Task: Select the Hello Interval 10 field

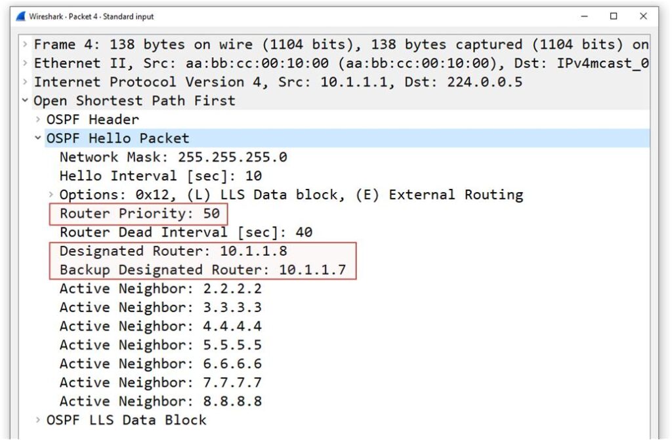Action: click(160, 176)
